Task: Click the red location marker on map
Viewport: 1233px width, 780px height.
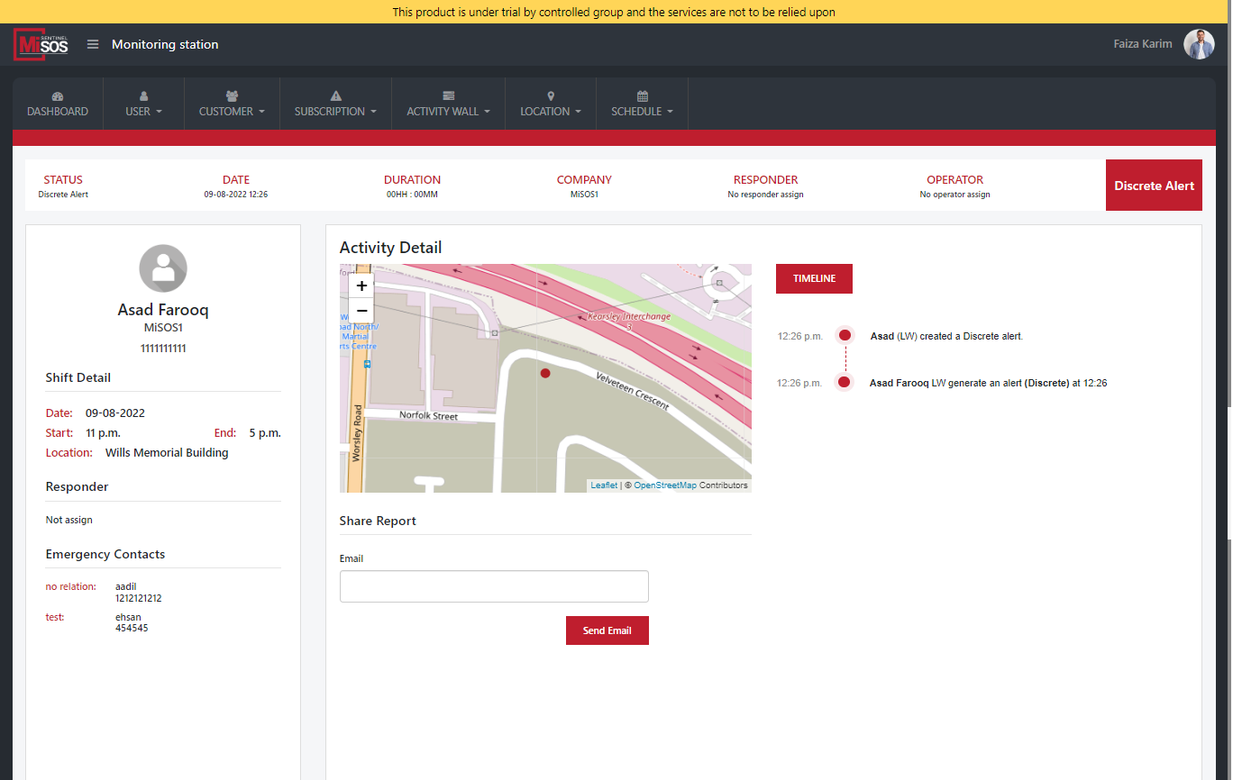Action: click(x=544, y=373)
